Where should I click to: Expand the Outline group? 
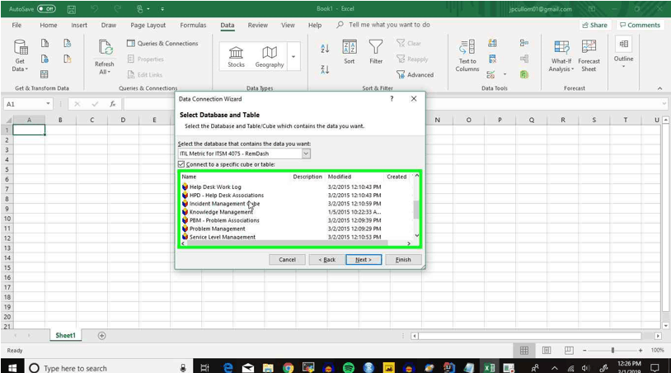point(623,52)
